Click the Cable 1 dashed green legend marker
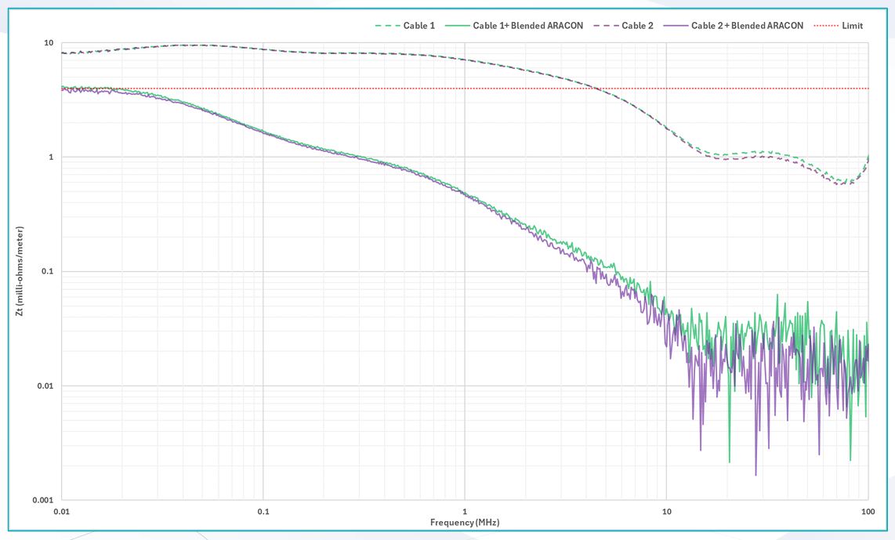 click(x=387, y=26)
